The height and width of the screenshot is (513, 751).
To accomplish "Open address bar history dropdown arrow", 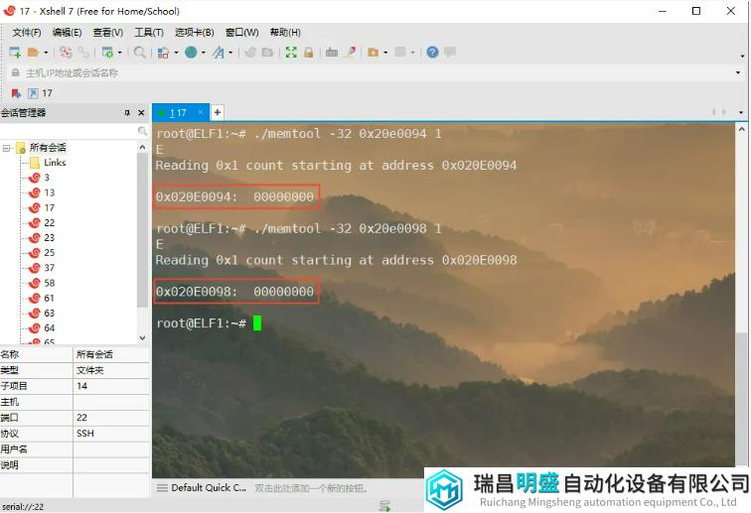I will [x=738, y=72].
